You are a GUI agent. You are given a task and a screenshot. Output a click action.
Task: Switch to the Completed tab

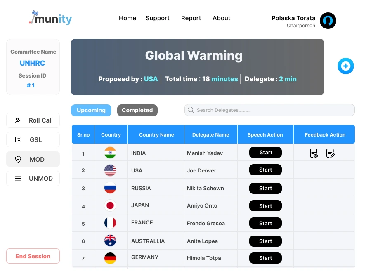coord(137,110)
